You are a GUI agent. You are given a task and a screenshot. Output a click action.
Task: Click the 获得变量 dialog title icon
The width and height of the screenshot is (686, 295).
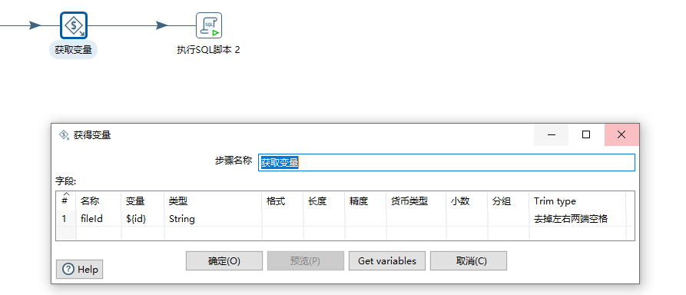pyautogui.click(x=65, y=134)
